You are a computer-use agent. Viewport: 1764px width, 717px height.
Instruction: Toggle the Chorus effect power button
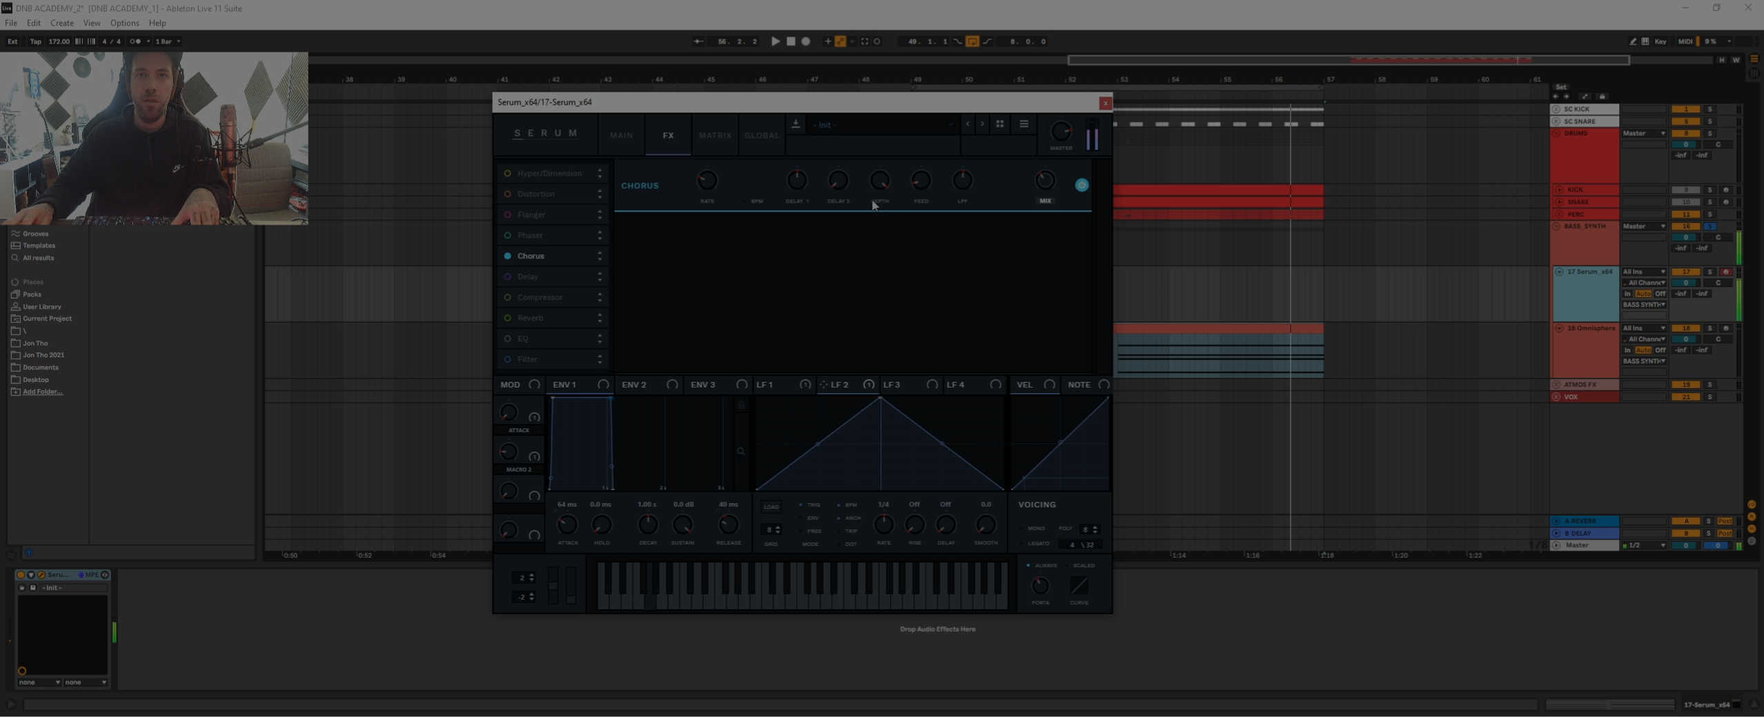[x=1082, y=185]
